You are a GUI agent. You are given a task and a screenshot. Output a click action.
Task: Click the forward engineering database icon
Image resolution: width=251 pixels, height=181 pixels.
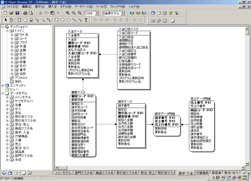point(132,13)
